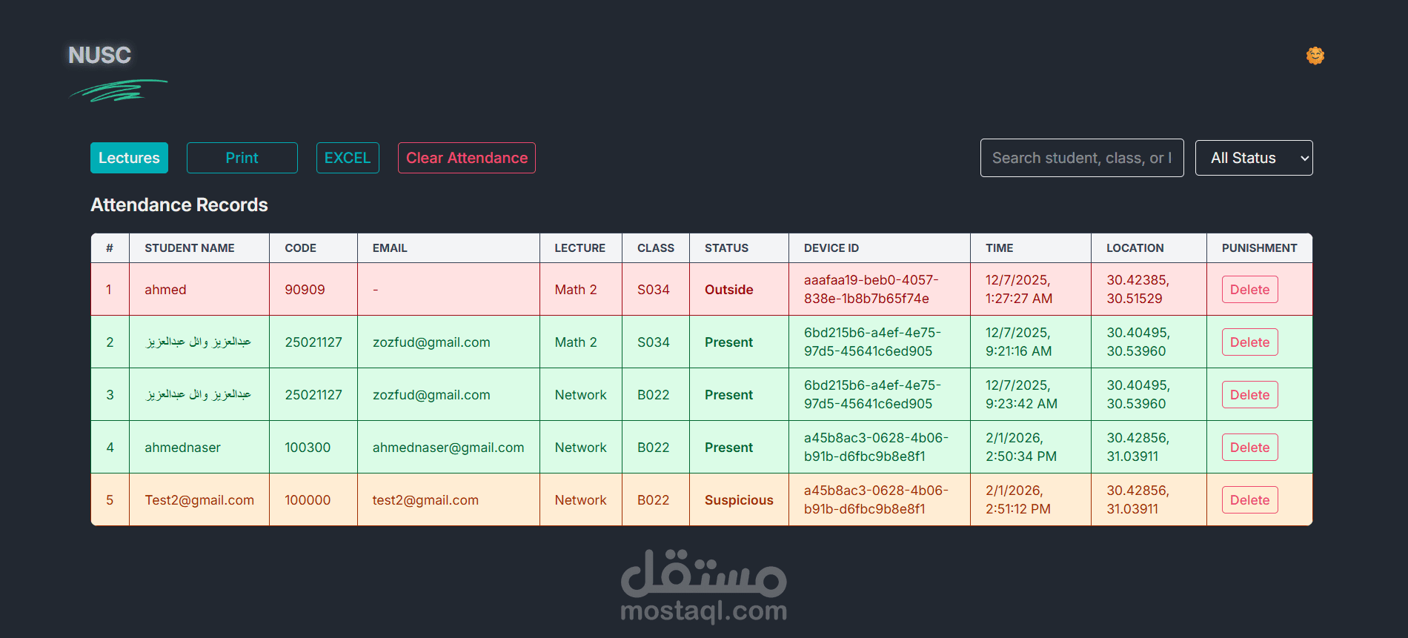1408x638 pixels.
Task: Click email test2@gmail.com
Action: click(425, 500)
